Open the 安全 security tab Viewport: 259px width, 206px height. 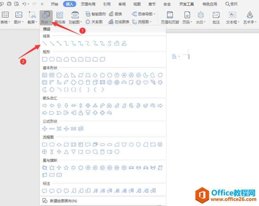pos(167,4)
